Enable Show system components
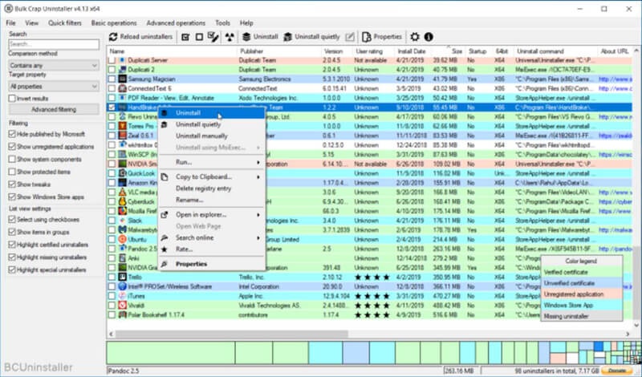The image size is (642, 377). click(x=12, y=160)
